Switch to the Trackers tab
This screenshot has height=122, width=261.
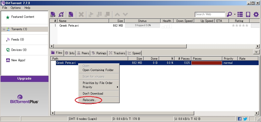[117, 53]
